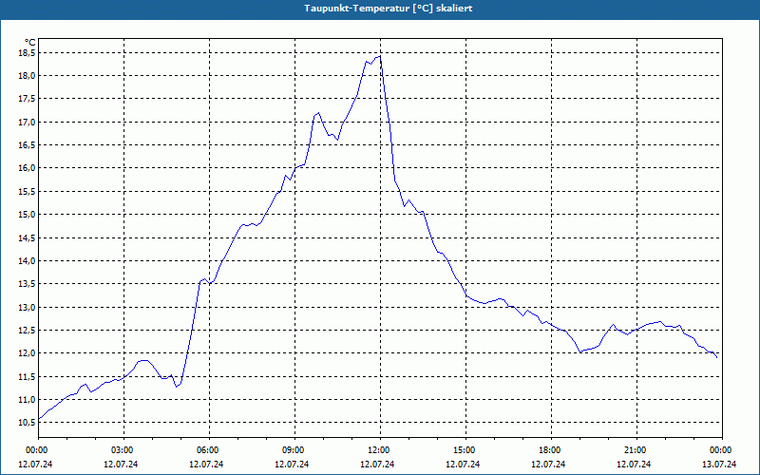The height and width of the screenshot is (475, 760).
Task: Click the 12.07.24 date under 12:00
Action: click(377, 464)
